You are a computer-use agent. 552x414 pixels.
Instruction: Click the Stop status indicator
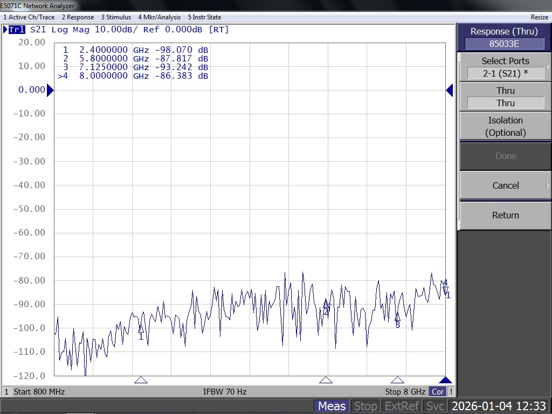(x=365, y=406)
